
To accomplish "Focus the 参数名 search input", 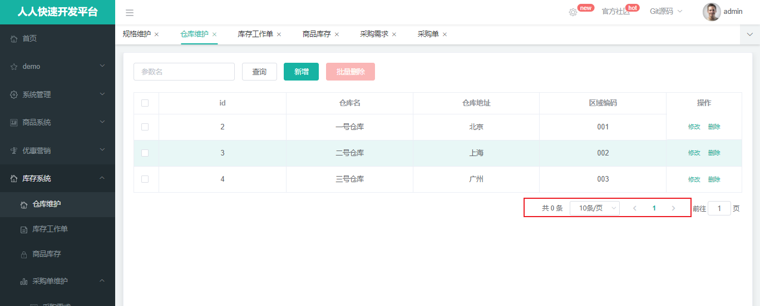I will (x=184, y=72).
